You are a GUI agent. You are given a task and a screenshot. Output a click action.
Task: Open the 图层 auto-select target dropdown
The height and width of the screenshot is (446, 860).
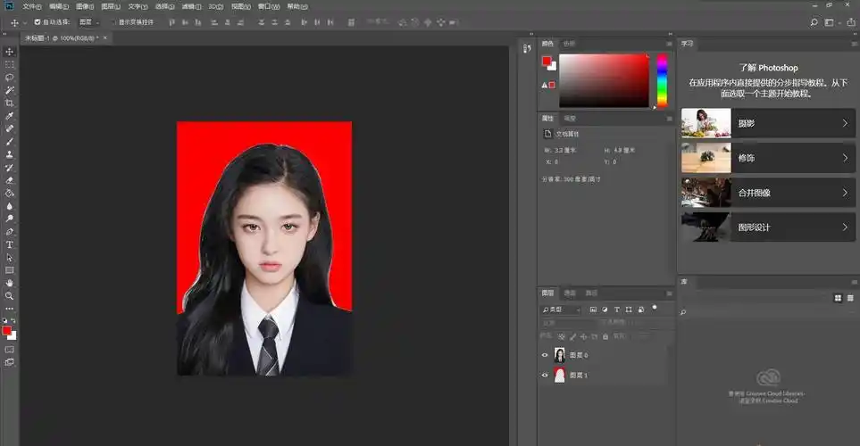89,22
